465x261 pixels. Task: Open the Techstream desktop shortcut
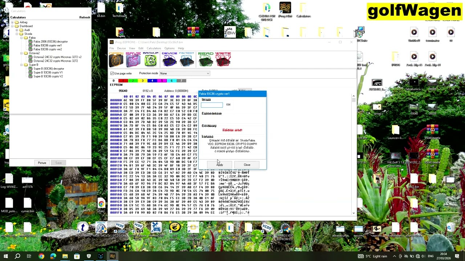point(120,11)
